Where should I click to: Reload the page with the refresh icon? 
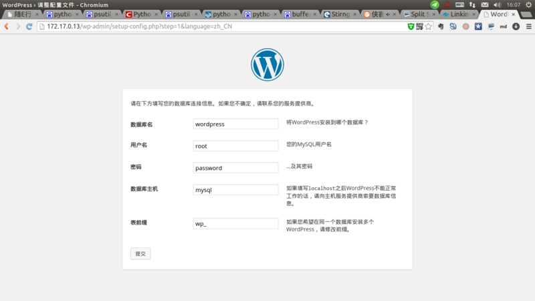pyautogui.click(x=29, y=26)
